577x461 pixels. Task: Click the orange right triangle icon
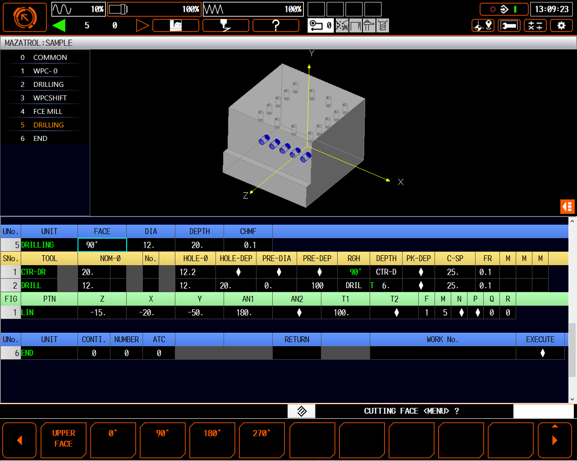point(142,26)
